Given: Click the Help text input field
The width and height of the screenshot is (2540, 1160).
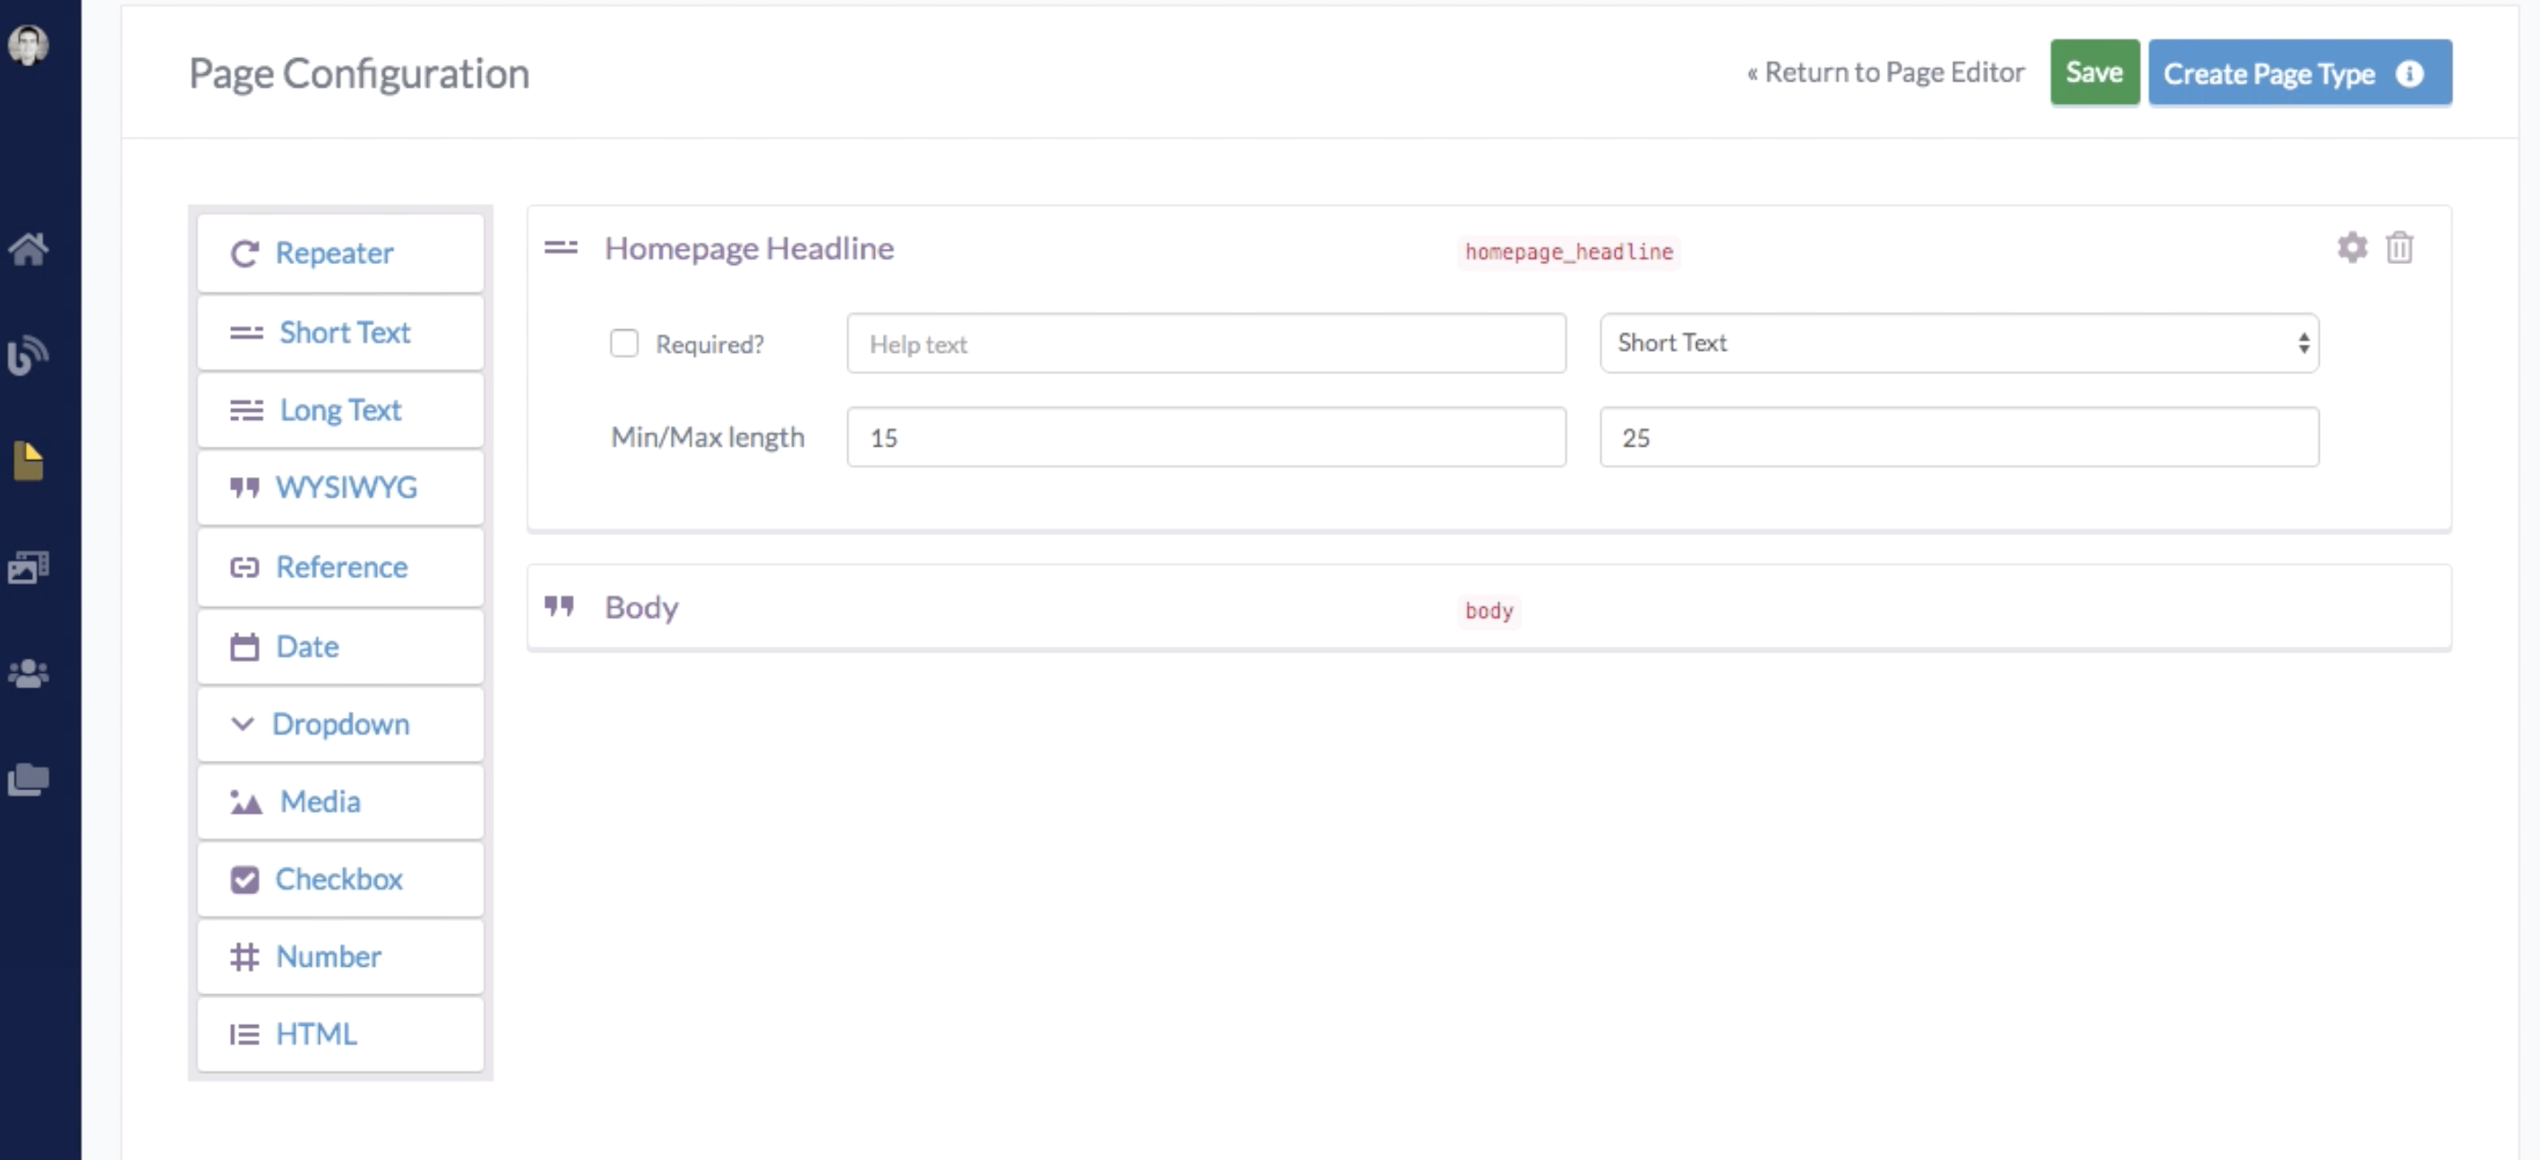Looking at the screenshot, I should 1206,343.
